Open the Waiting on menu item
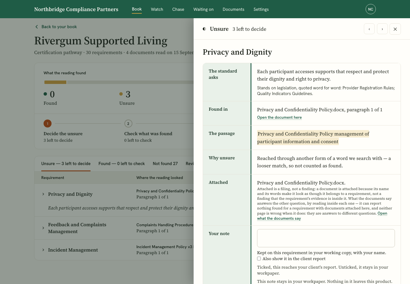The image size is (410, 284). [x=203, y=9]
